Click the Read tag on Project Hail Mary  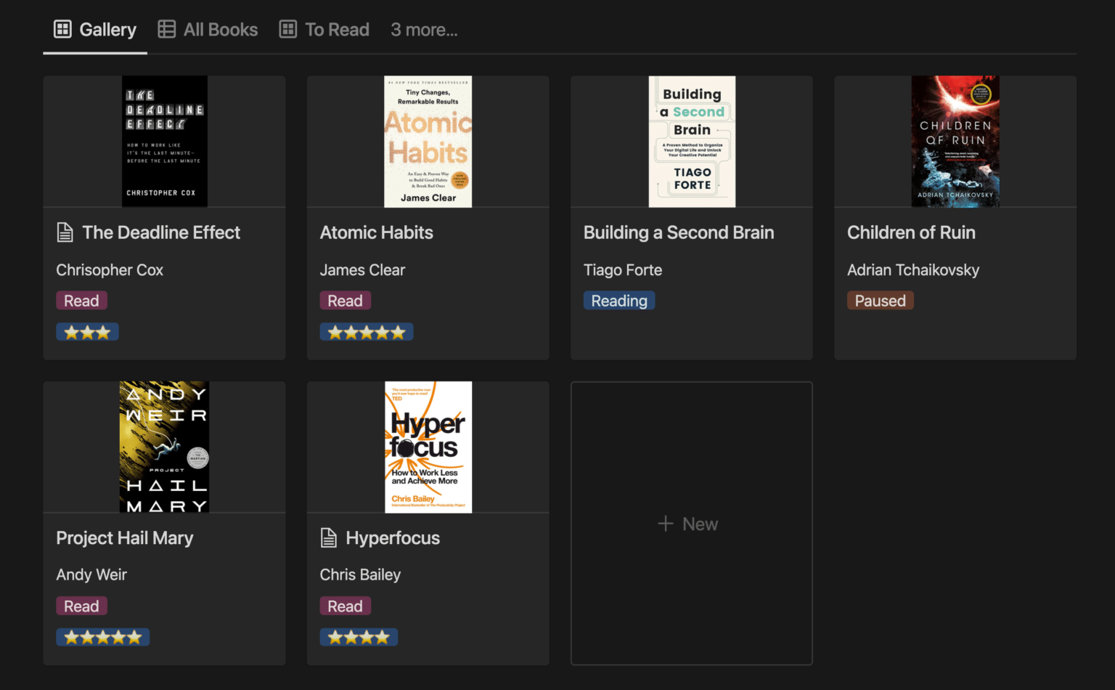coord(81,605)
